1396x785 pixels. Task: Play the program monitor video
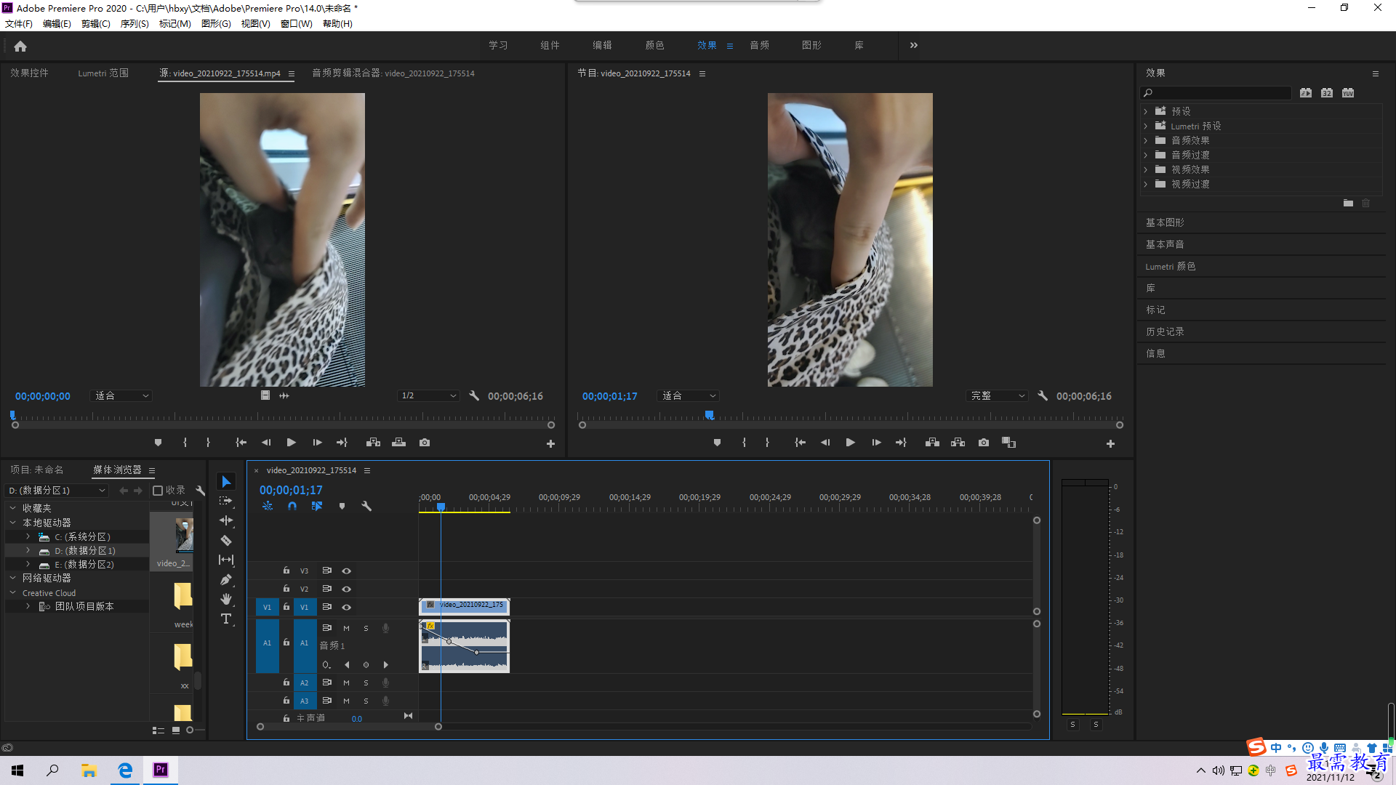click(x=850, y=443)
